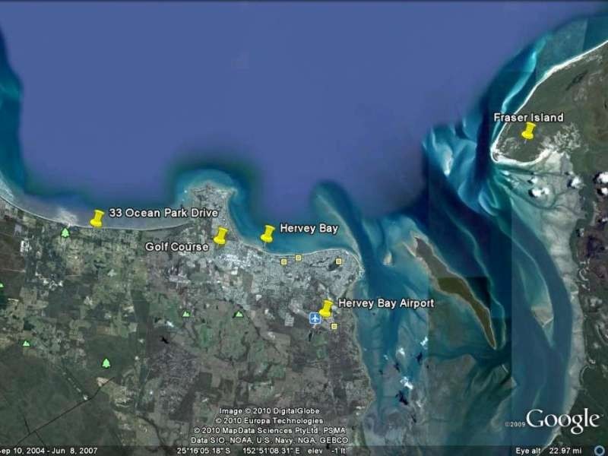Click the Hervey Bay yellow pushpin
608x456 pixels.
coord(268,234)
